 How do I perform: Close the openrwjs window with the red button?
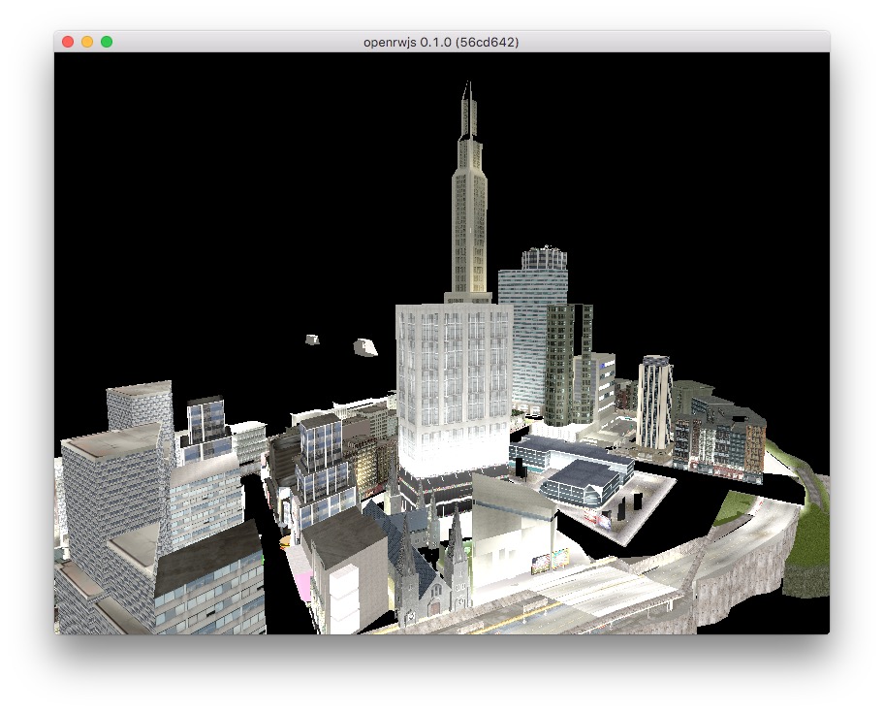tap(68, 42)
